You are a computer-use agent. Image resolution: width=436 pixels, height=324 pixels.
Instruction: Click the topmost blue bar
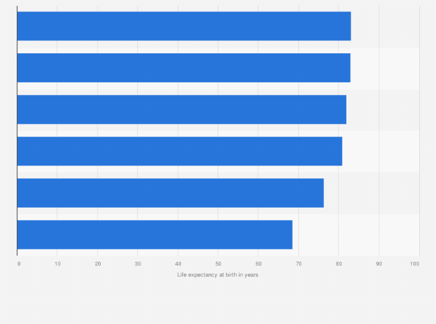click(x=184, y=26)
